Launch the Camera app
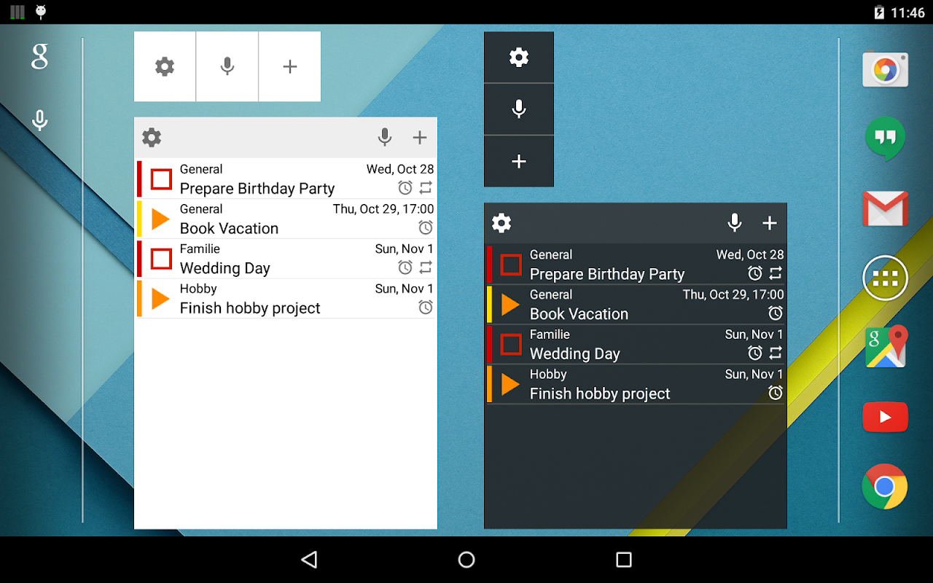 (885, 70)
